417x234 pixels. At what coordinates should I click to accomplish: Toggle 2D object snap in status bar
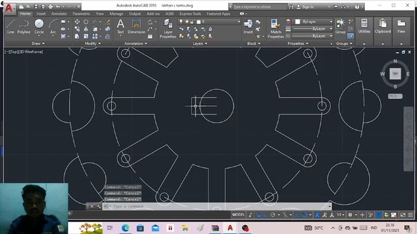(x=304, y=215)
